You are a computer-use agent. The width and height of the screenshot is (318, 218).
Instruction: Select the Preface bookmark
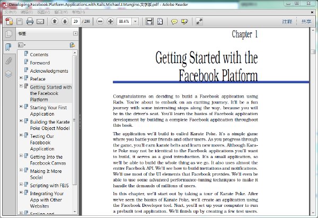(x=38, y=79)
